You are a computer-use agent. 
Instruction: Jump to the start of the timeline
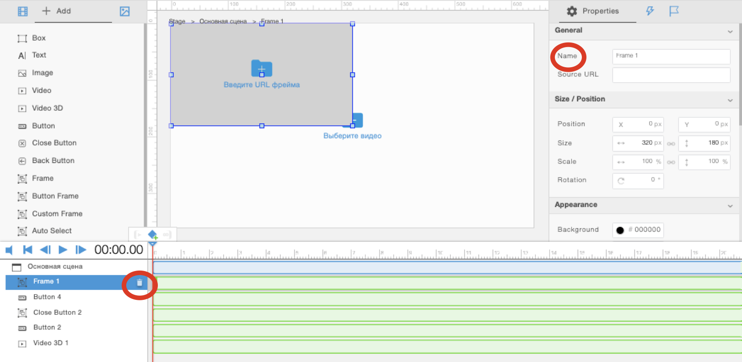point(27,250)
